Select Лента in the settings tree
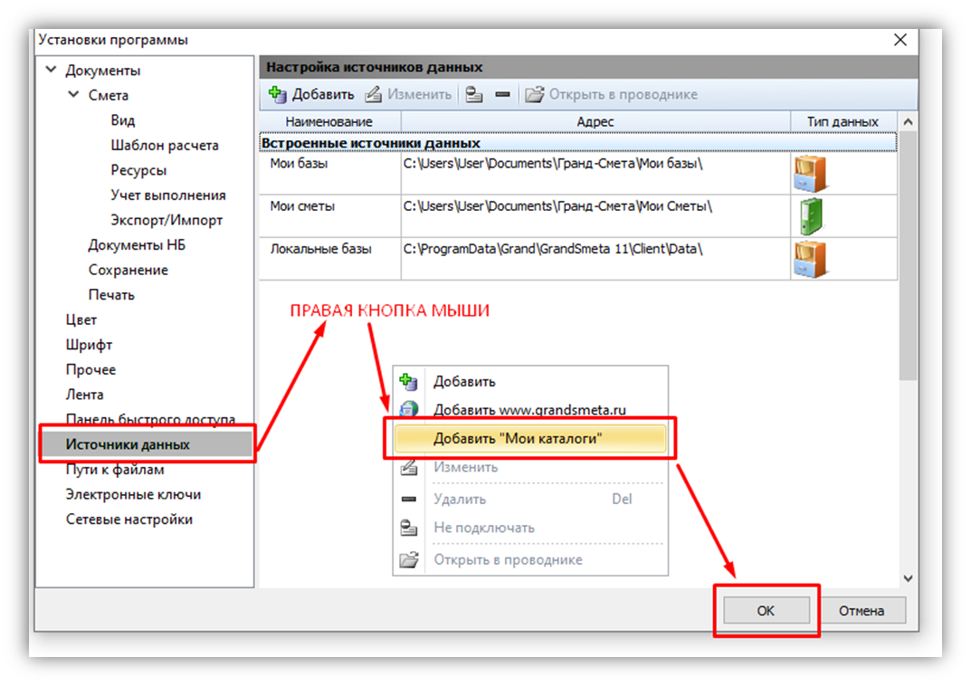 pos(85,395)
